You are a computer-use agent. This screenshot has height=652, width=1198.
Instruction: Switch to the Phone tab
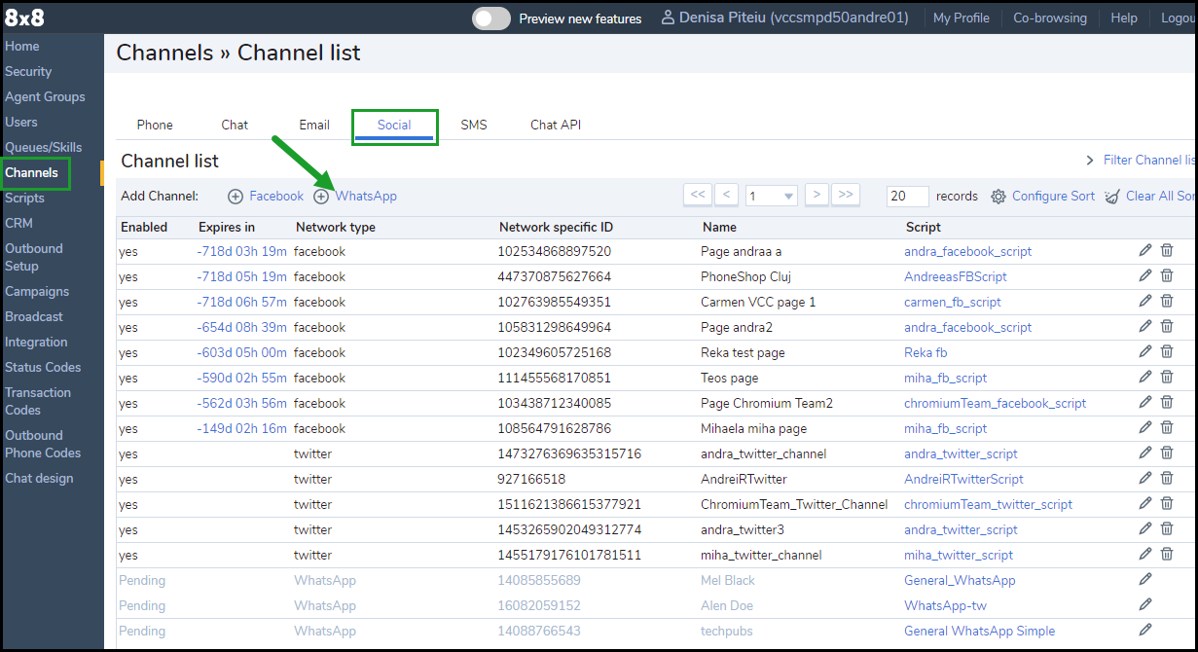pos(155,125)
